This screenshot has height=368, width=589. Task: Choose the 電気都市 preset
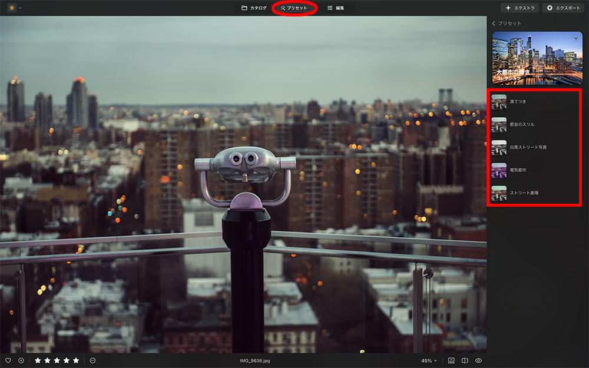(518, 170)
